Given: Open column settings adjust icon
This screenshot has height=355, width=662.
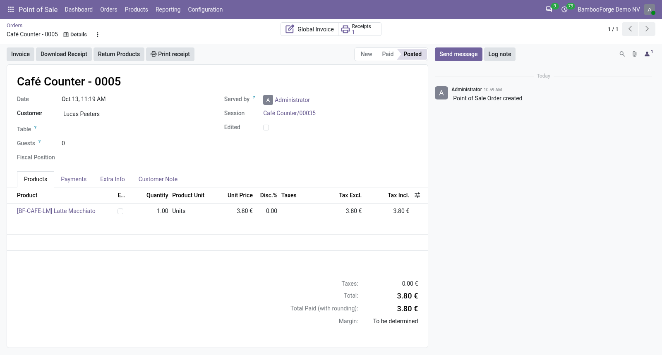Looking at the screenshot, I should [417, 195].
